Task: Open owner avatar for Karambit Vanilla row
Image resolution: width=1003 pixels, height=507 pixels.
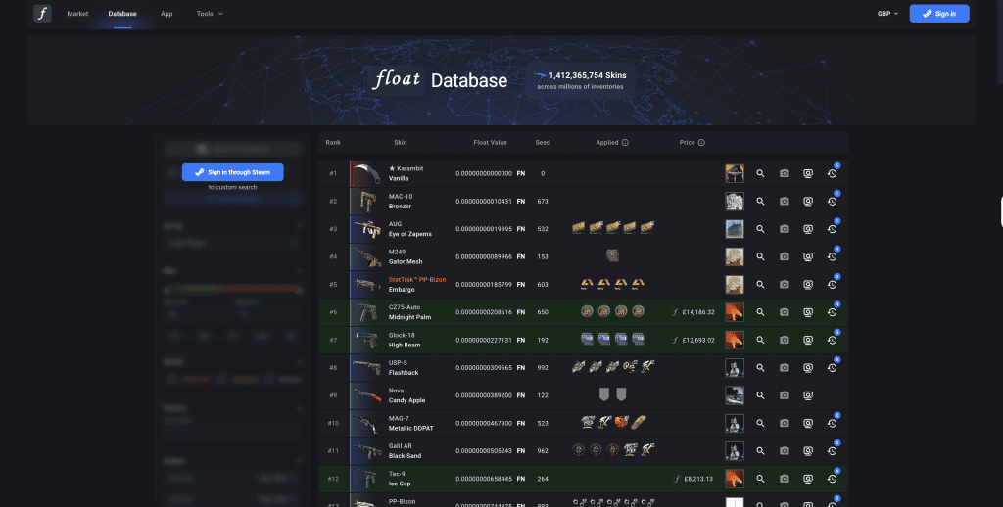Action: tap(735, 173)
